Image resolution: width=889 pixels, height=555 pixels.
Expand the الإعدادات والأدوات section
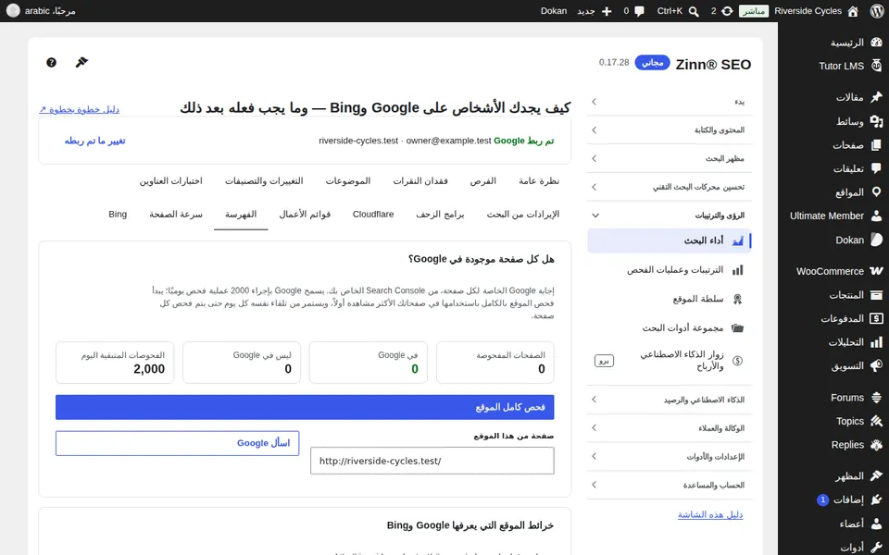670,456
